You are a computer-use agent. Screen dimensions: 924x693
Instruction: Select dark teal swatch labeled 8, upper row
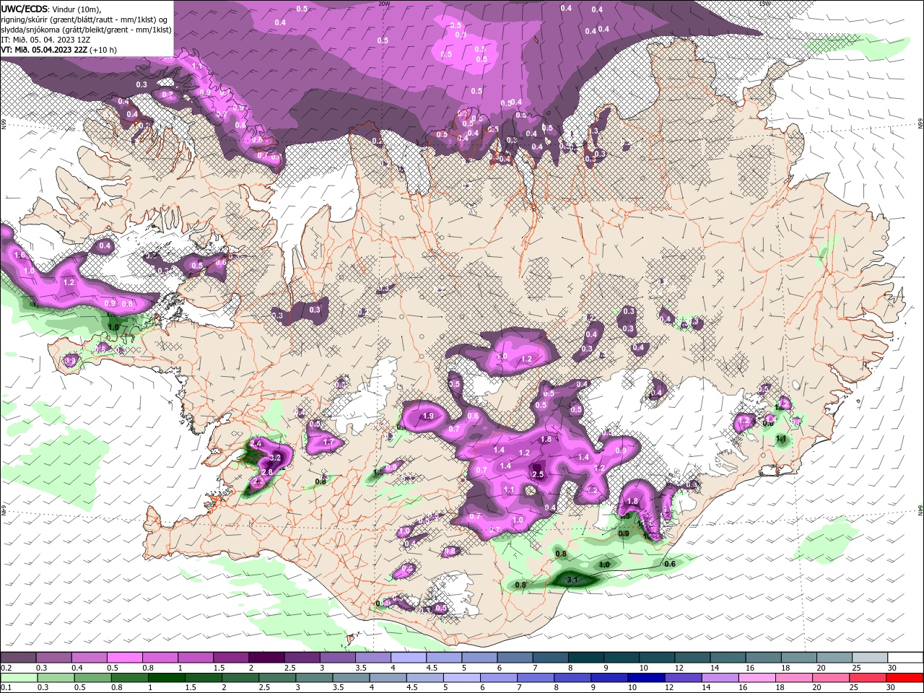point(585,658)
